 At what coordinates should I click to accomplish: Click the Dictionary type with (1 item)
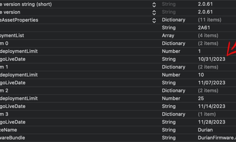[x=173, y=114]
